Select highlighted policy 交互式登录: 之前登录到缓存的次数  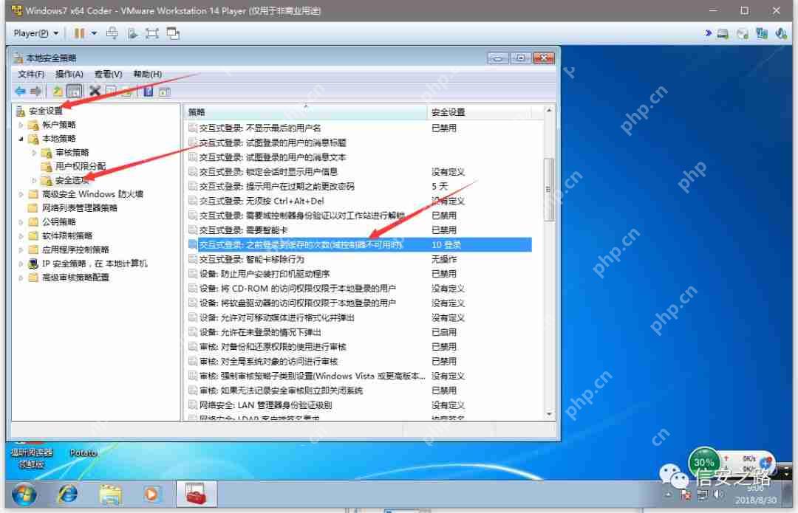359,244
